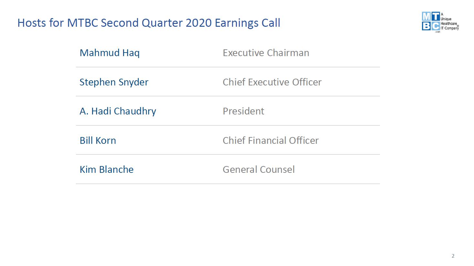Click the letter B tile in logo
Image resolution: width=474 pixels, height=266 pixels.
[x=426, y=26]
